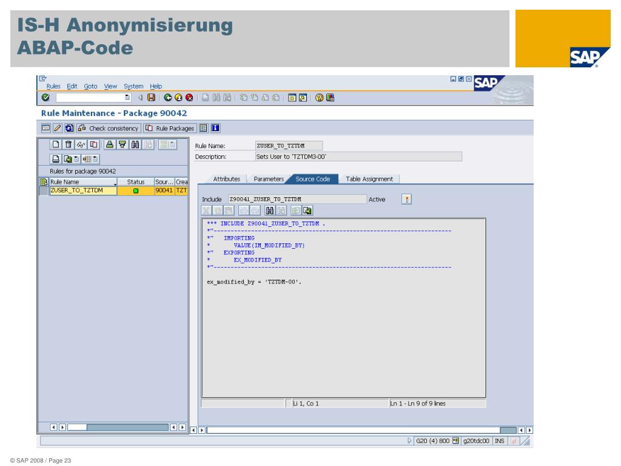Image resolution: width=621 pixels, height=466 pixels.
Task: Open the Goto menu
Action: (90, 86)
